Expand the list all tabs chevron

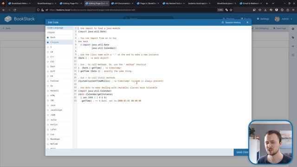(273, 3)
